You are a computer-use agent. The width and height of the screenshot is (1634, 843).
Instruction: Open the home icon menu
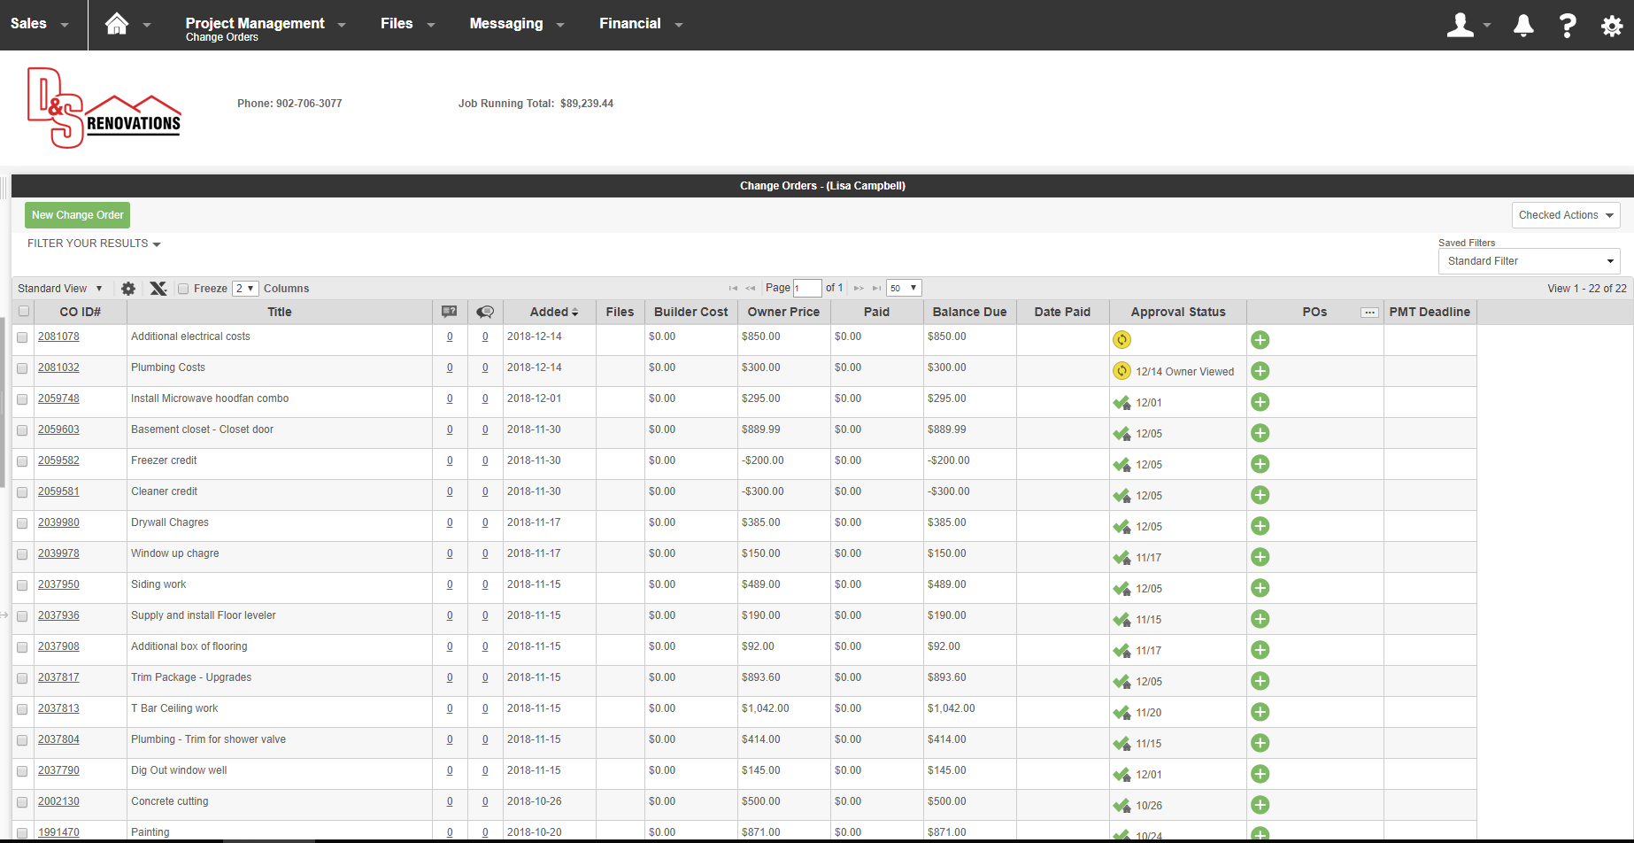(117, 24)
